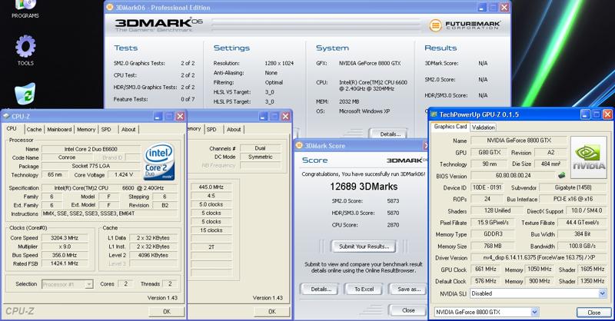Click the Subvendor Gigabyte field
This screenshot has width=615, height=321.
coord(573,187)
